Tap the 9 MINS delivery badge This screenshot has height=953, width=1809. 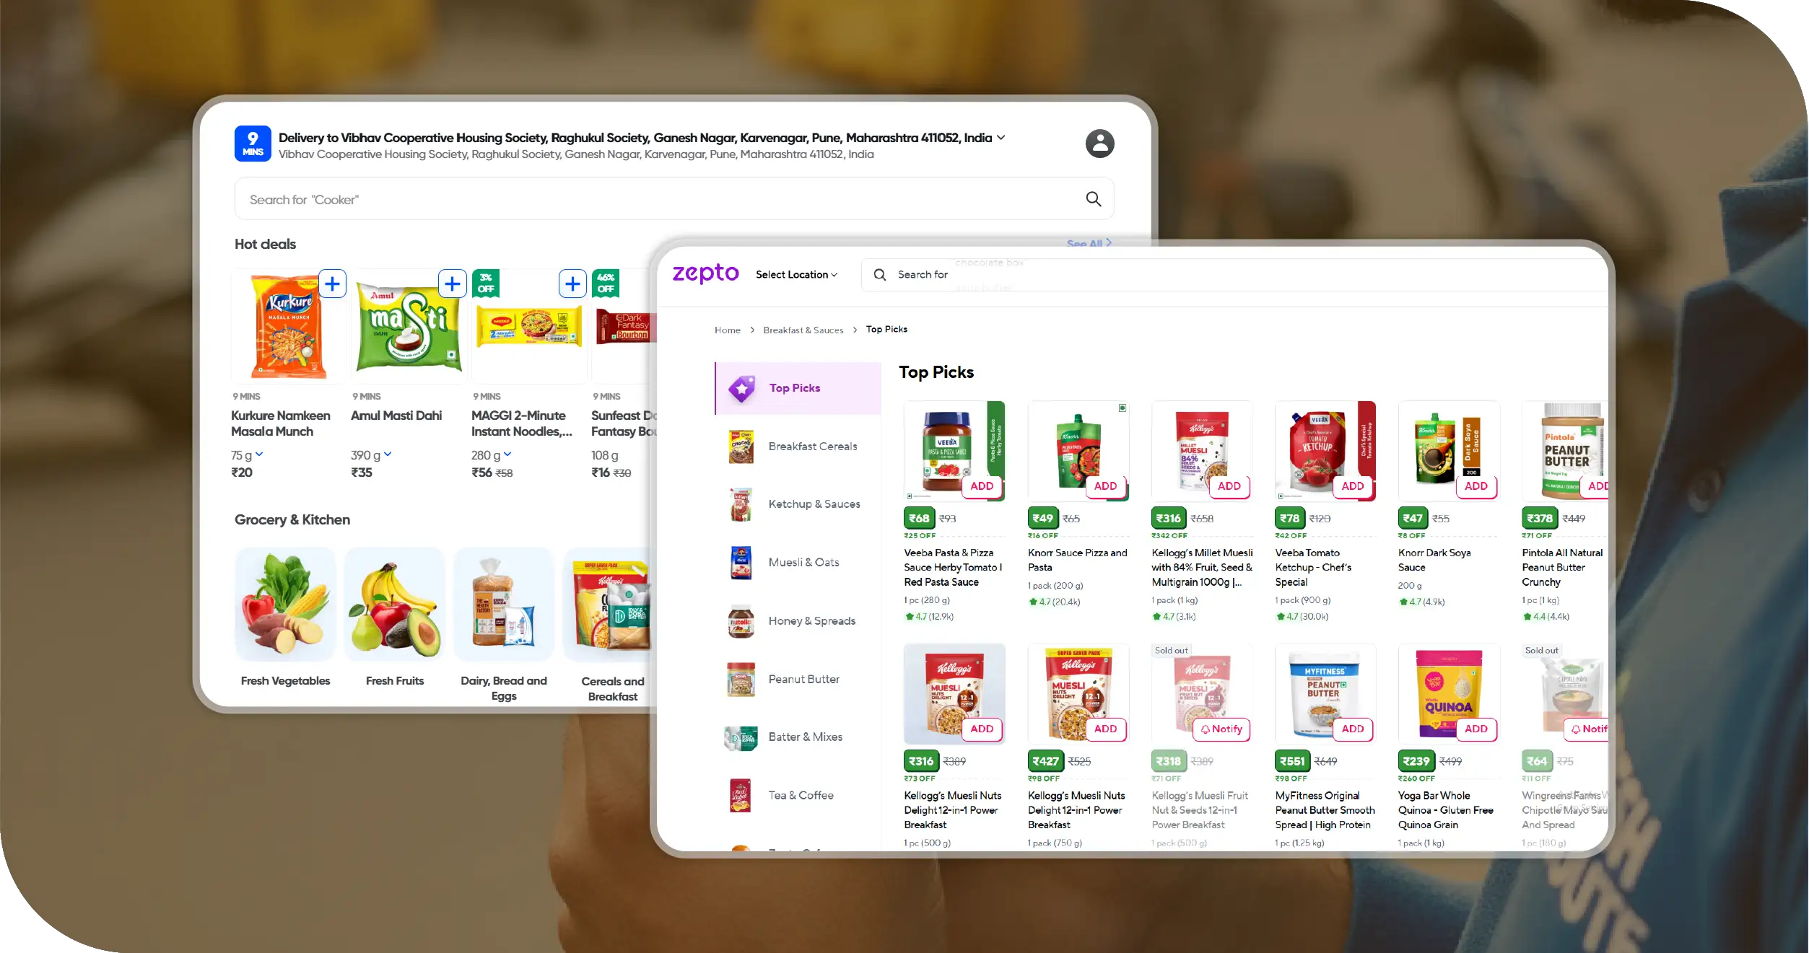(x=253, y=144)
